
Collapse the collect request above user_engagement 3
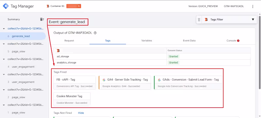(4, 74)
